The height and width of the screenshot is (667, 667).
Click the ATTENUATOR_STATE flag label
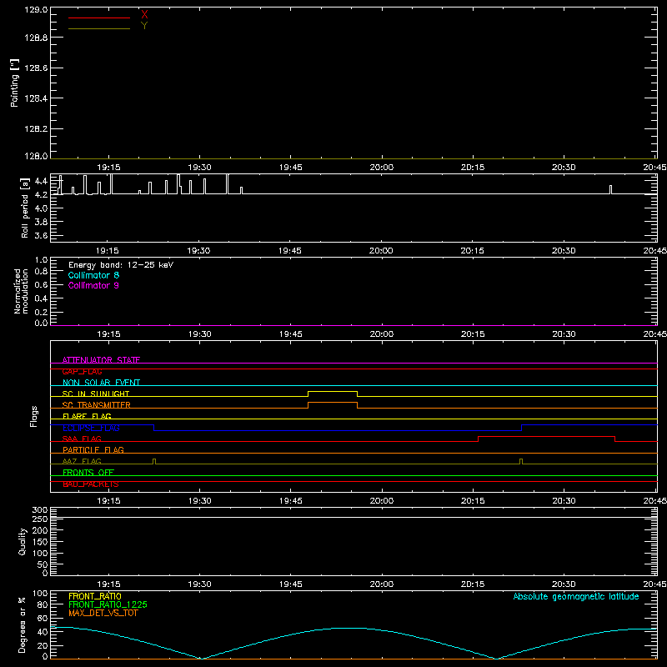pyautogui.click(x=101, y=360)
